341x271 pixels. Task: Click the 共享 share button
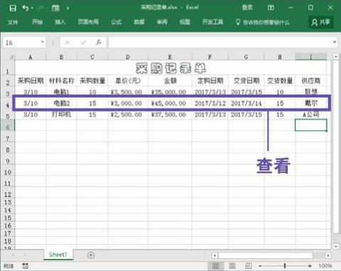coord(321,22)
